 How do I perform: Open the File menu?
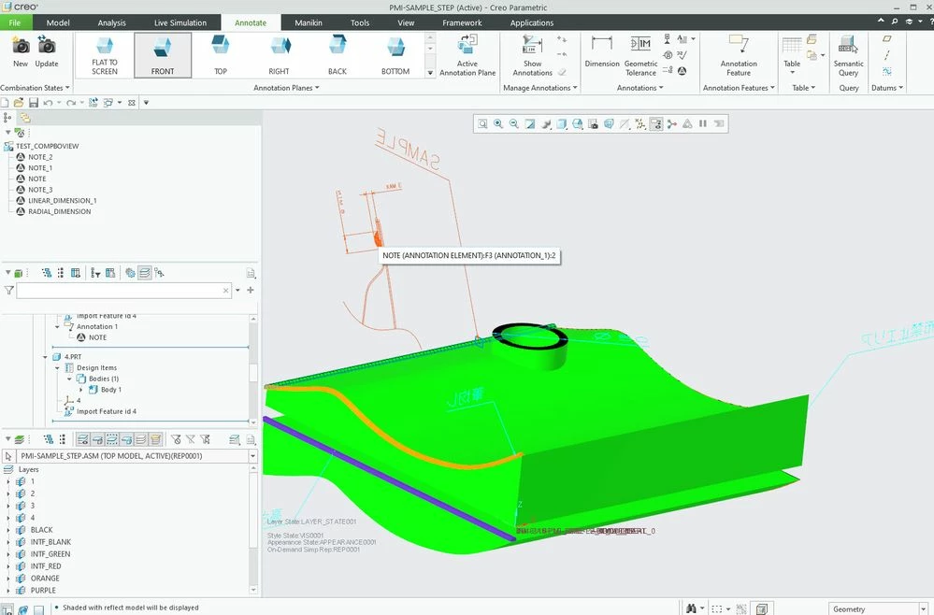point(15,22)
